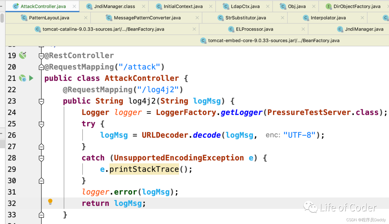Click line number 26 in the gutter
Screen dimensions: 389x224
(12, 135)
